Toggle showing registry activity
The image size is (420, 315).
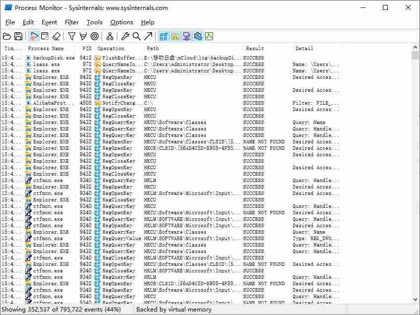163,36
